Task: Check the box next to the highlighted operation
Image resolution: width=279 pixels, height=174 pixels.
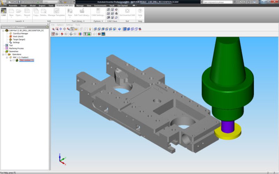Action: coord(14,60)
